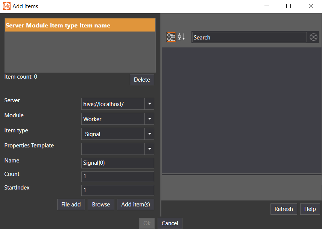
Task: Click the Refresh button
Action: pyautogui.click(x=284, y=209)
